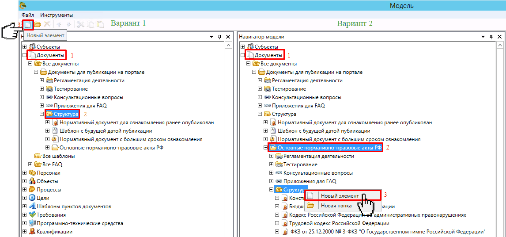Image resolution: width=506 pixels, height=237 pixels.
Task: Click the move up arrow toolbar icon
Action: tap(59, 25)
